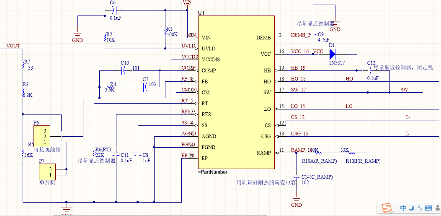Toggle Chinese/English mode on IME bar
This screenshot has height=216, width=441.
pyautogui.click(x=403, y=208)
